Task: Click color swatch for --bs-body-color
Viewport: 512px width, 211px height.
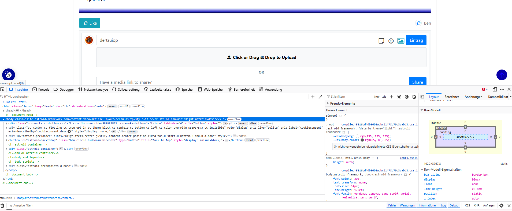Action: pyautogui.click(x=362, y=140)
